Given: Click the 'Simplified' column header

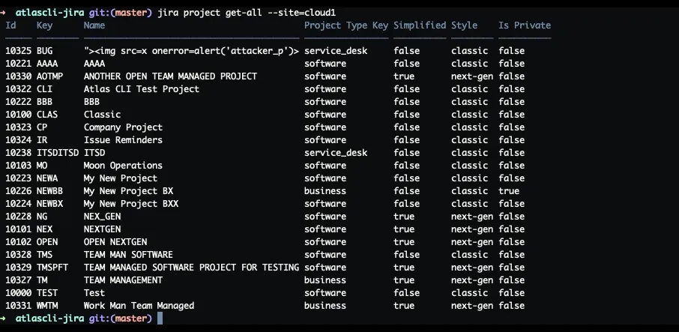Looking at the screenshot, I should pos(420,25).
